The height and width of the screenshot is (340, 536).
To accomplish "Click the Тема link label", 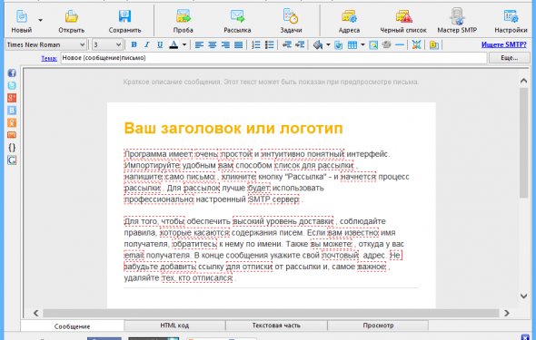I will (49, 58).
